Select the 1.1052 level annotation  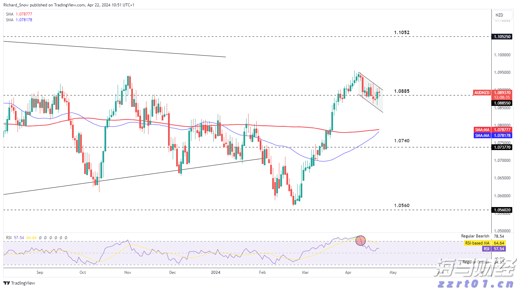402,33
